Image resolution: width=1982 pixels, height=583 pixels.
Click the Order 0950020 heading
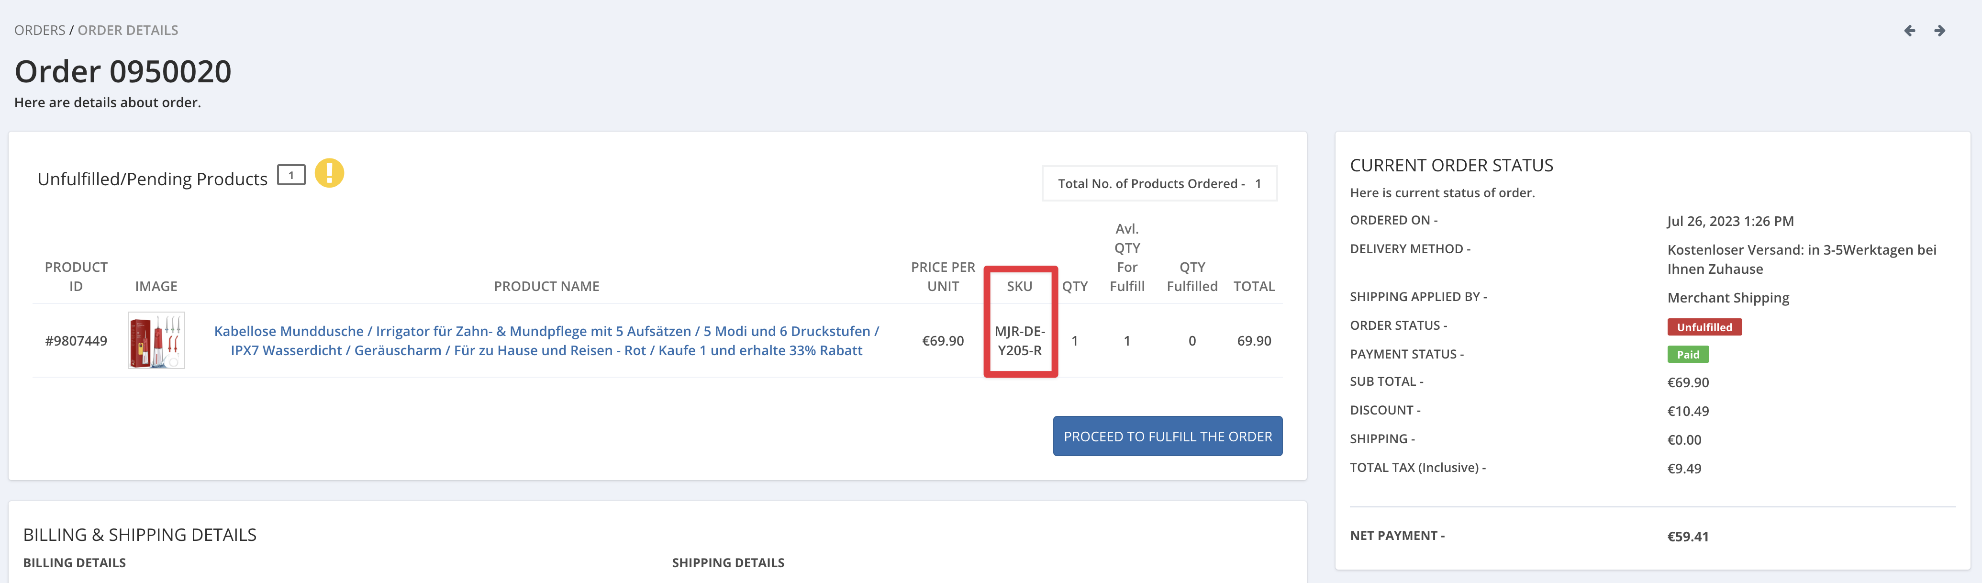pos(123,71)
